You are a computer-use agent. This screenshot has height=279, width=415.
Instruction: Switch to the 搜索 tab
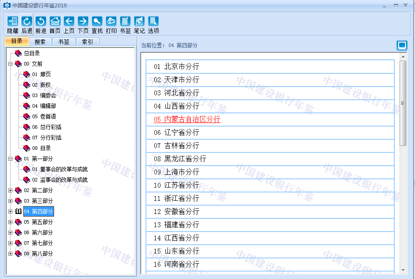(x=40, y=42)
